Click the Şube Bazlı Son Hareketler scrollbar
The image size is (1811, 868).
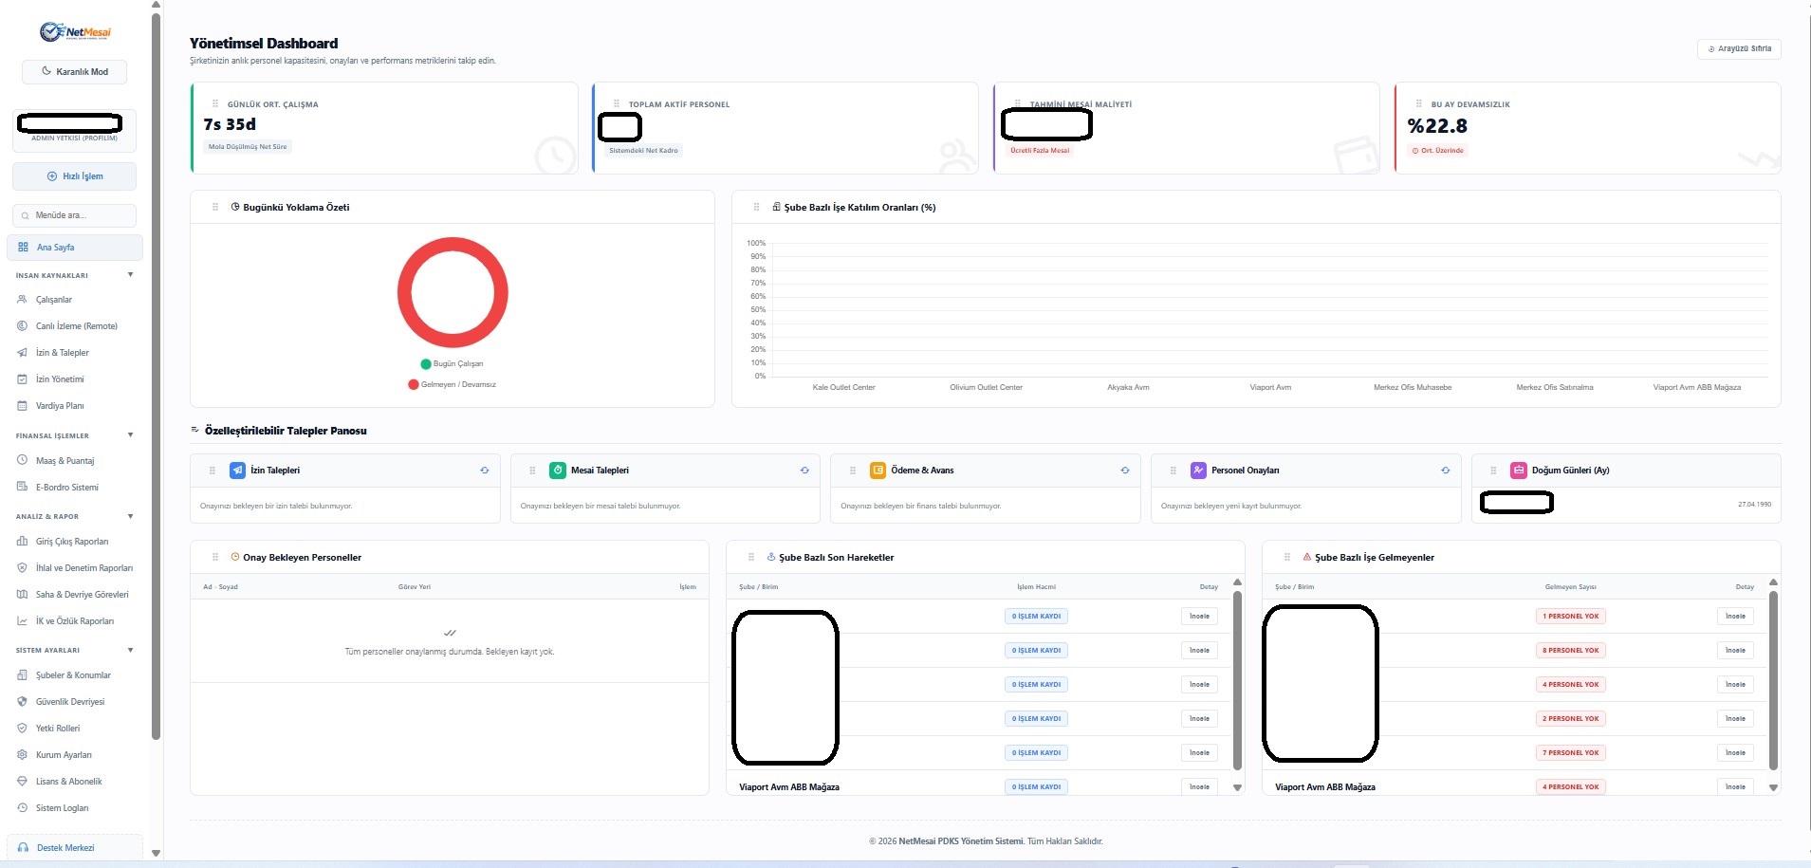1237,680
